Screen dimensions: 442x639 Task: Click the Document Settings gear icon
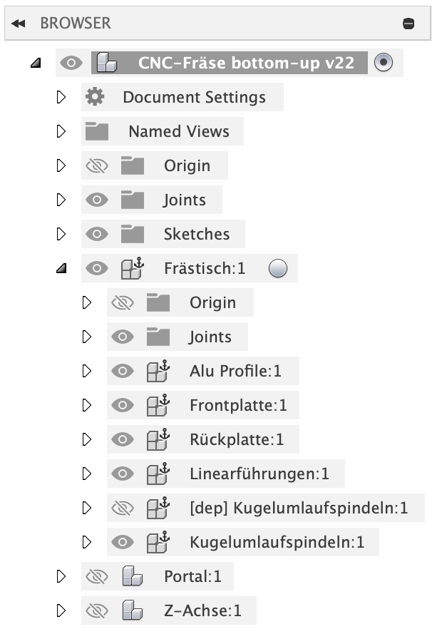point(95,97)
